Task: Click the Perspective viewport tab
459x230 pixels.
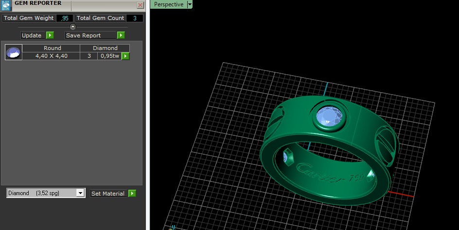Action: (x=169, y=4)
